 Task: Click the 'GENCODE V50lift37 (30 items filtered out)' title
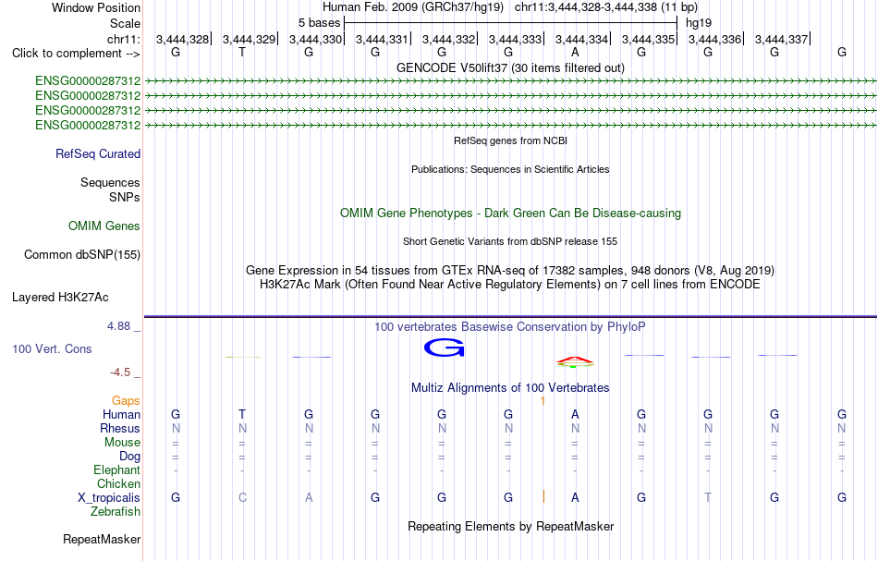point(510,67)
